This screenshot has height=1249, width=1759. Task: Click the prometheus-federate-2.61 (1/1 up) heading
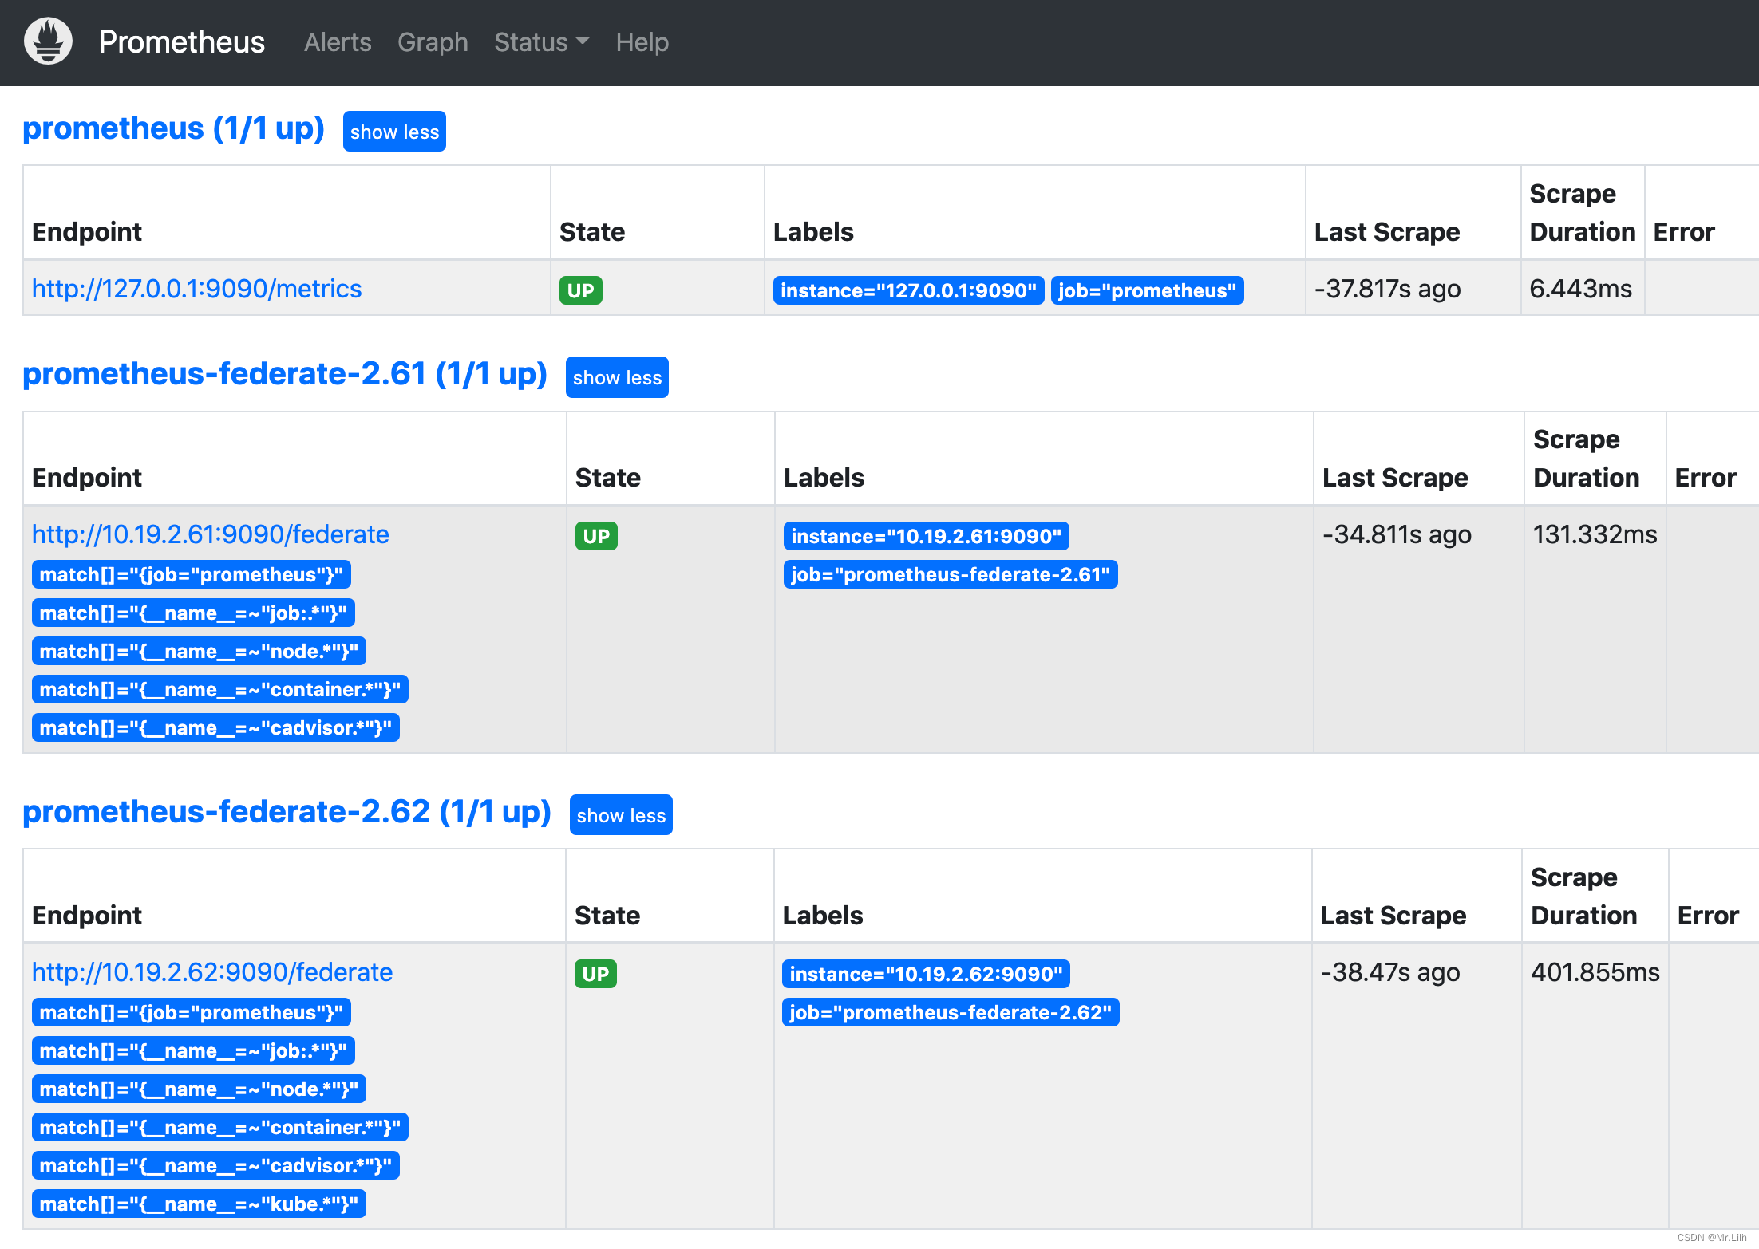285,374
